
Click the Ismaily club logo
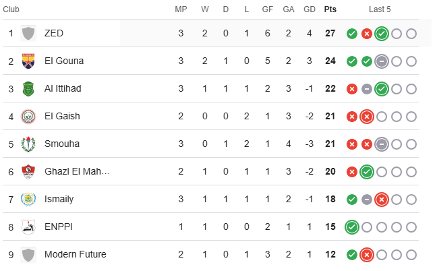pos(28,199)
